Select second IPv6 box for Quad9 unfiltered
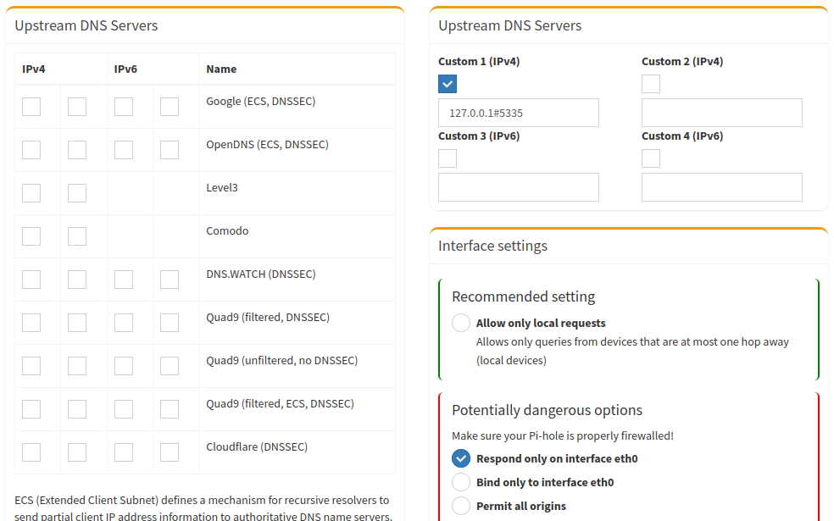 click(170, 366)
